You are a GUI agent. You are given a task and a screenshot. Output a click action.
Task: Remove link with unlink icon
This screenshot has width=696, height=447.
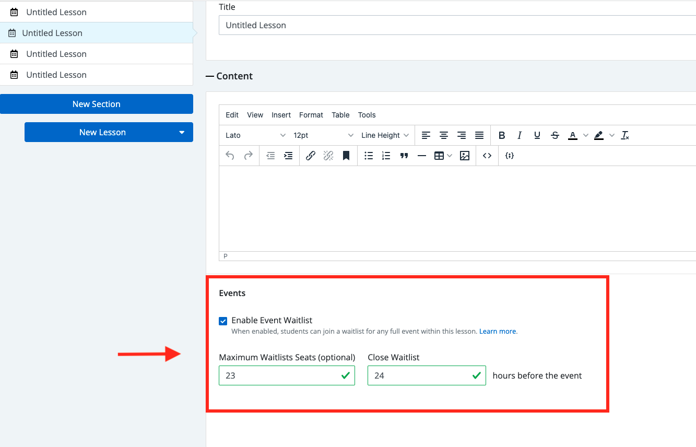328,156
